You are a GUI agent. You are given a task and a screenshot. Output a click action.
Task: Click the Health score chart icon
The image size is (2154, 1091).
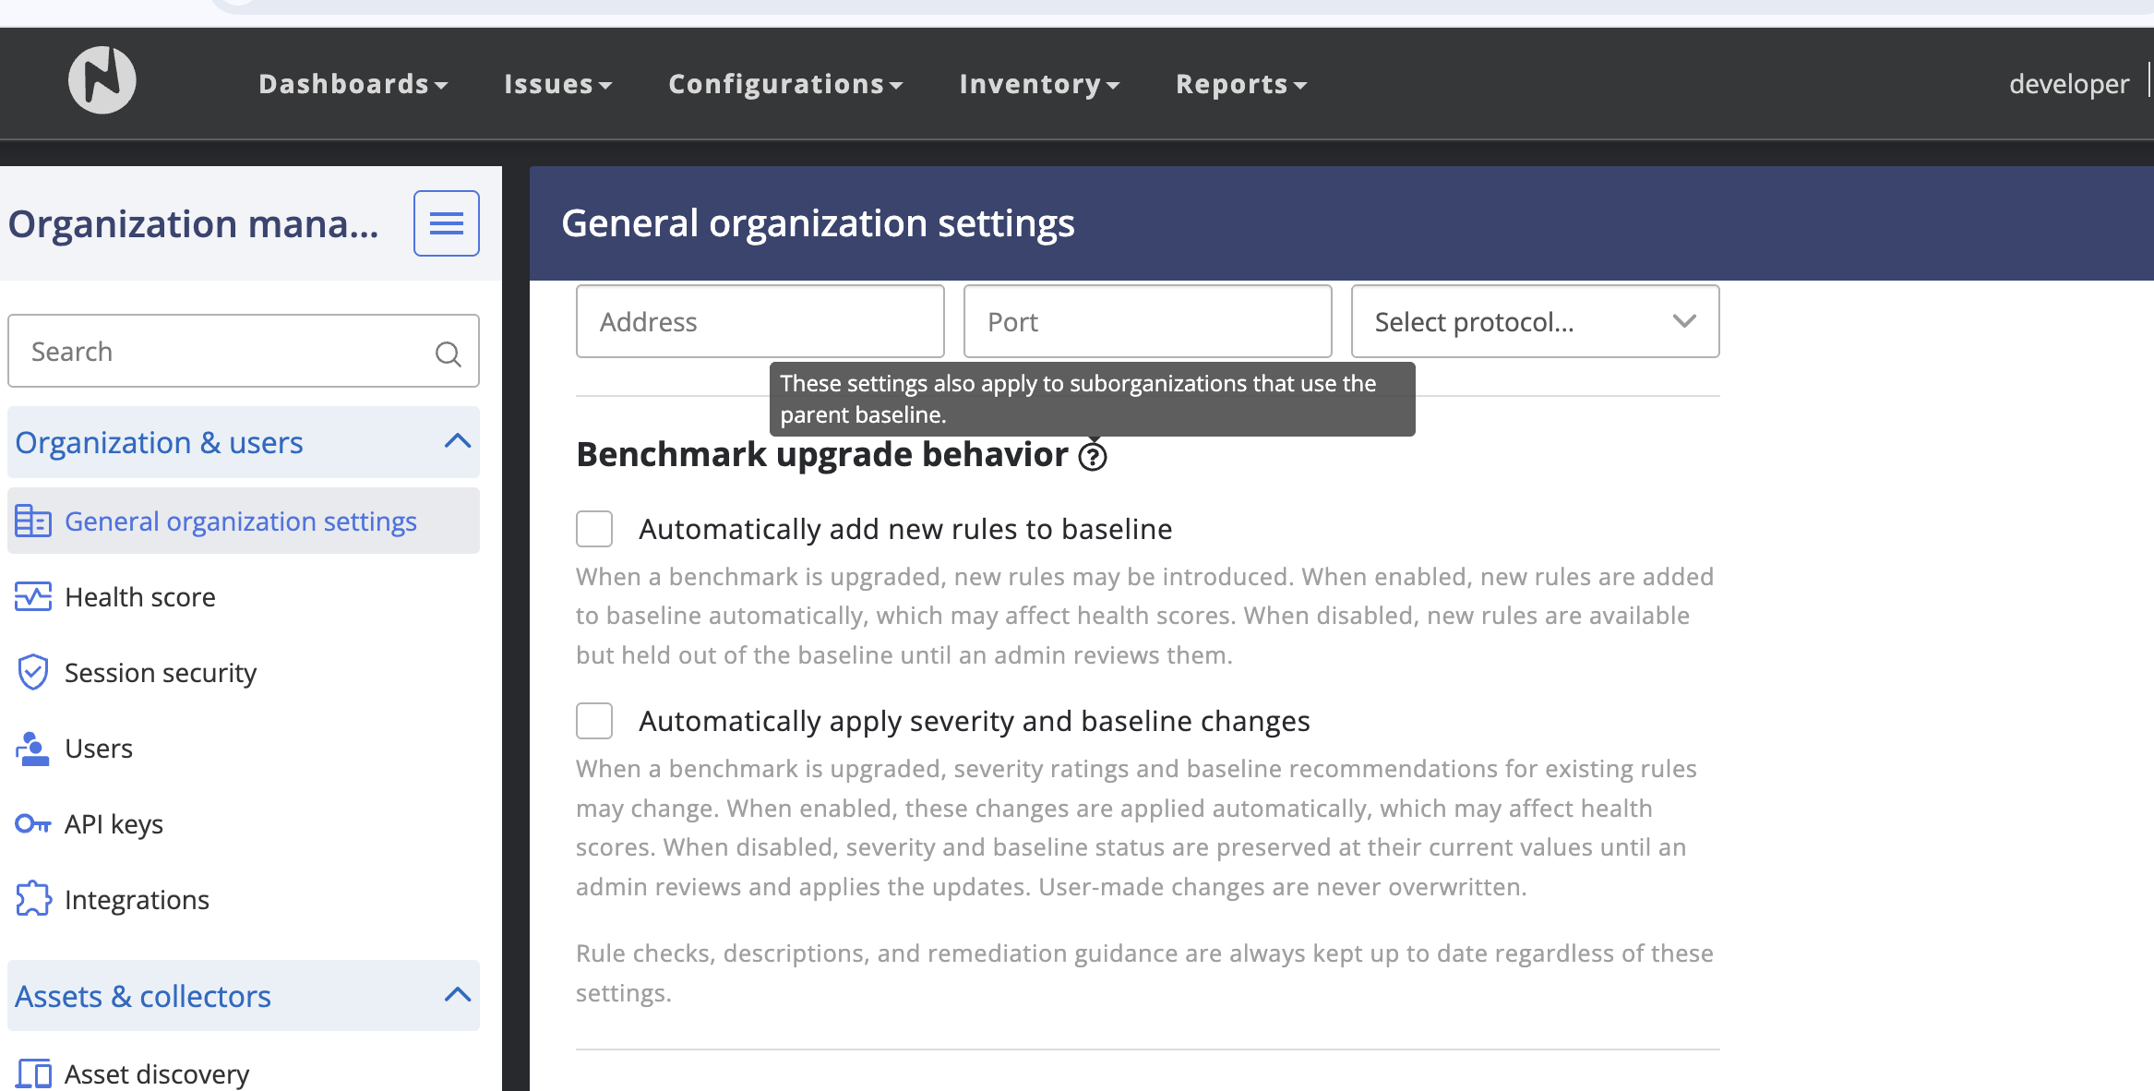[x=33, y=597]
